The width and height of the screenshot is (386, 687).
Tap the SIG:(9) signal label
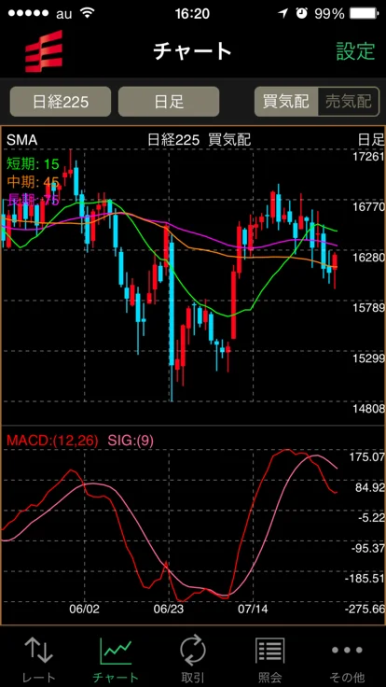[131, 441]
